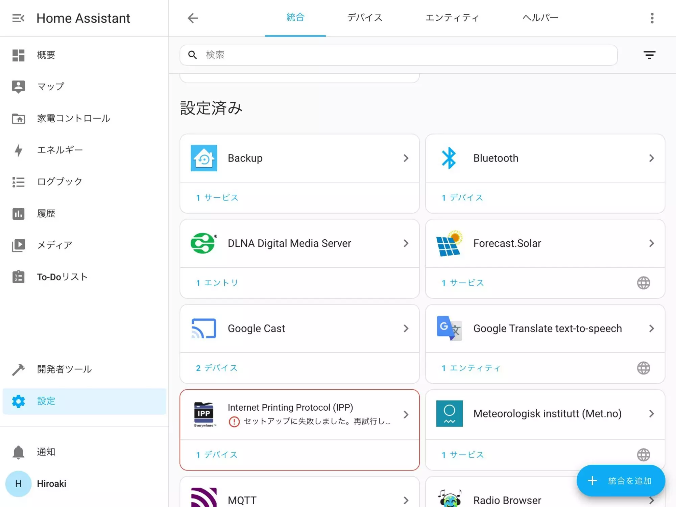Open the 履歴 history chart icon
The height and width of the screenshot is (507, 676).
point(18,214)
